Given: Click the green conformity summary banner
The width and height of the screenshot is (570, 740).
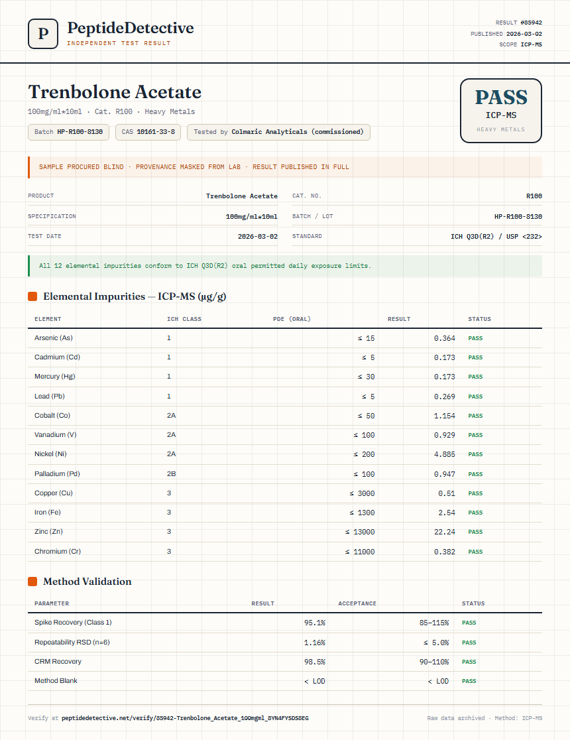Looking at the screenshot, I should 285,266.
